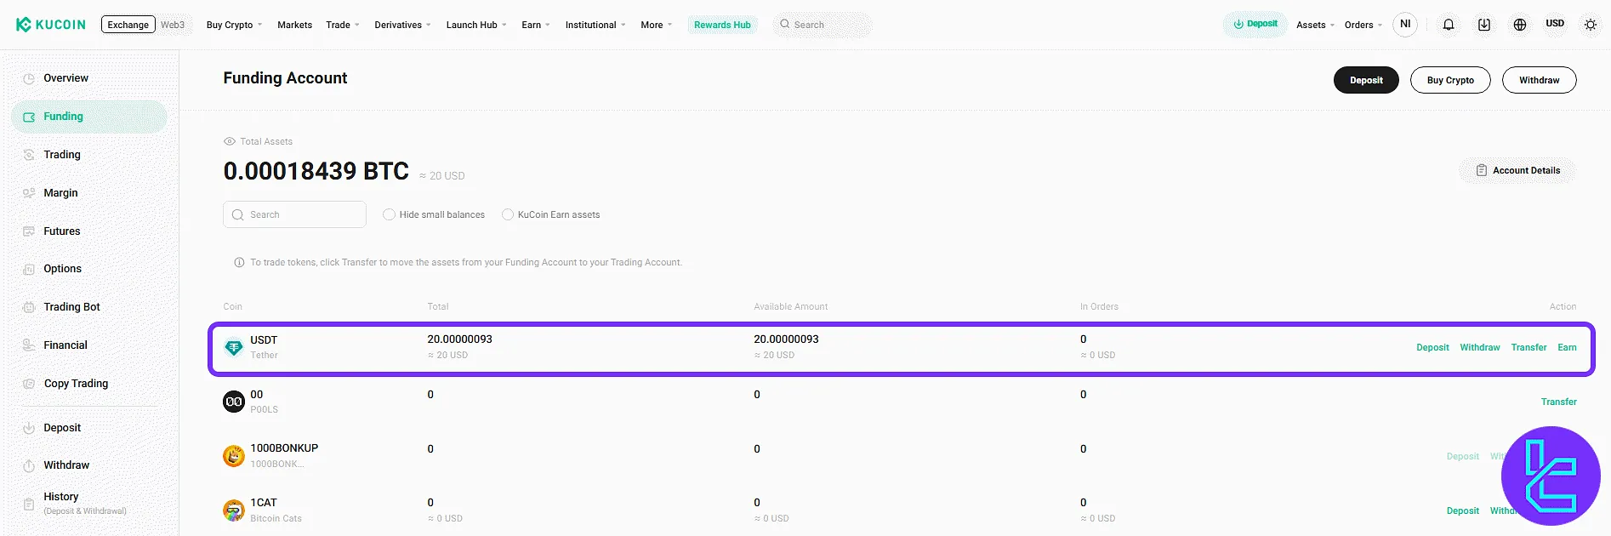Image resolution: width=1611 pixels, height=536 pixels.
Task: Click the Margin sidebar icon
Action: point(29,193)
